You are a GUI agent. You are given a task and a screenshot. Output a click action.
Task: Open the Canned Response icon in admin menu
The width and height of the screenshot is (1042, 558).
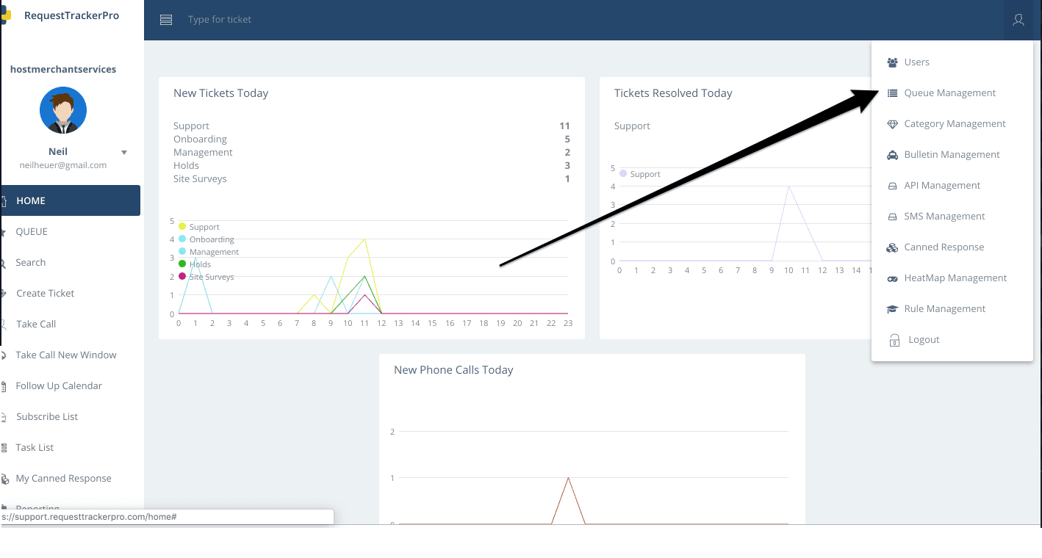click(892, 247)
